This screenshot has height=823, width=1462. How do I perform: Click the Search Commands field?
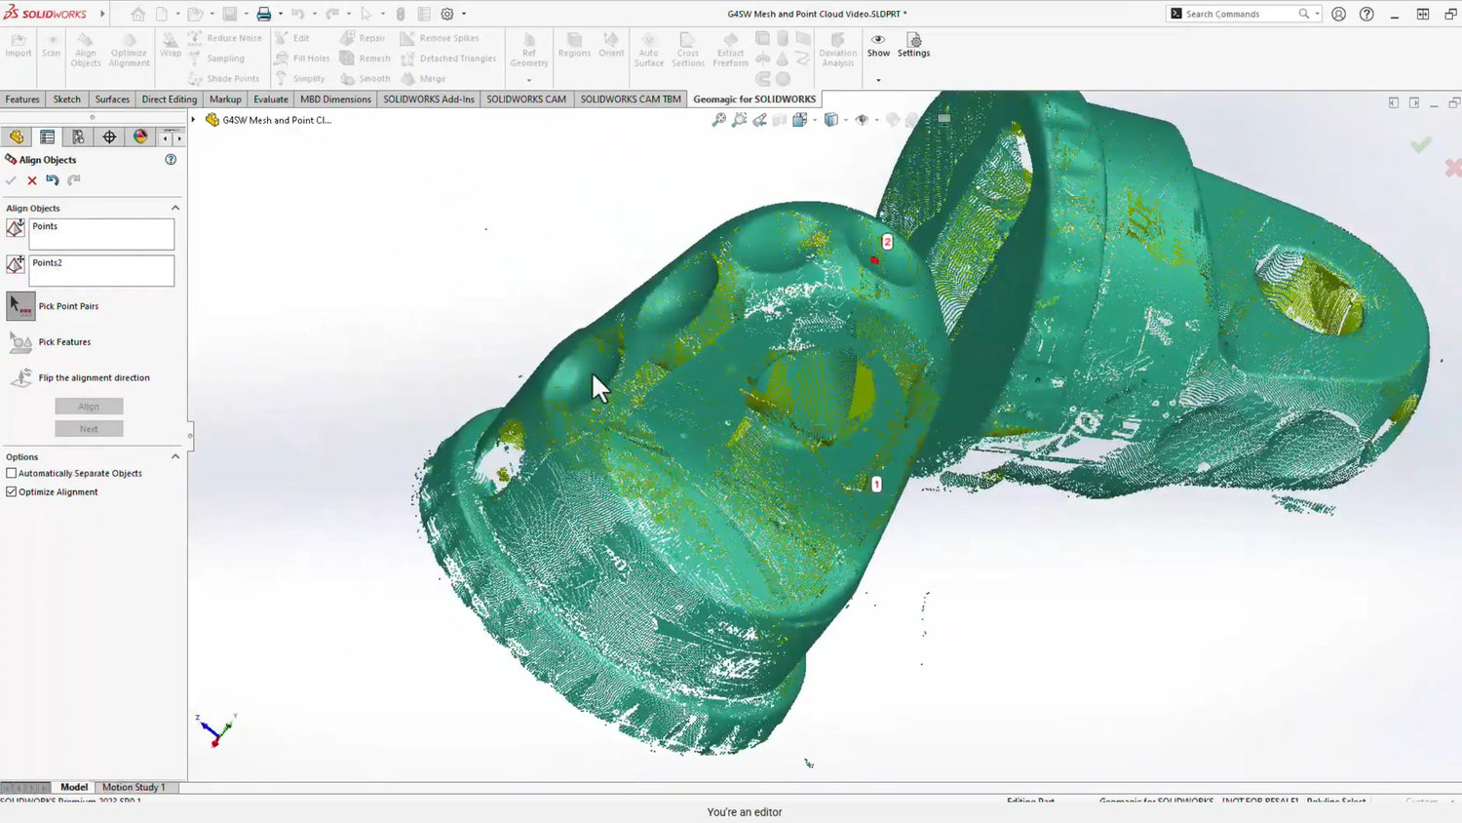1238,14
